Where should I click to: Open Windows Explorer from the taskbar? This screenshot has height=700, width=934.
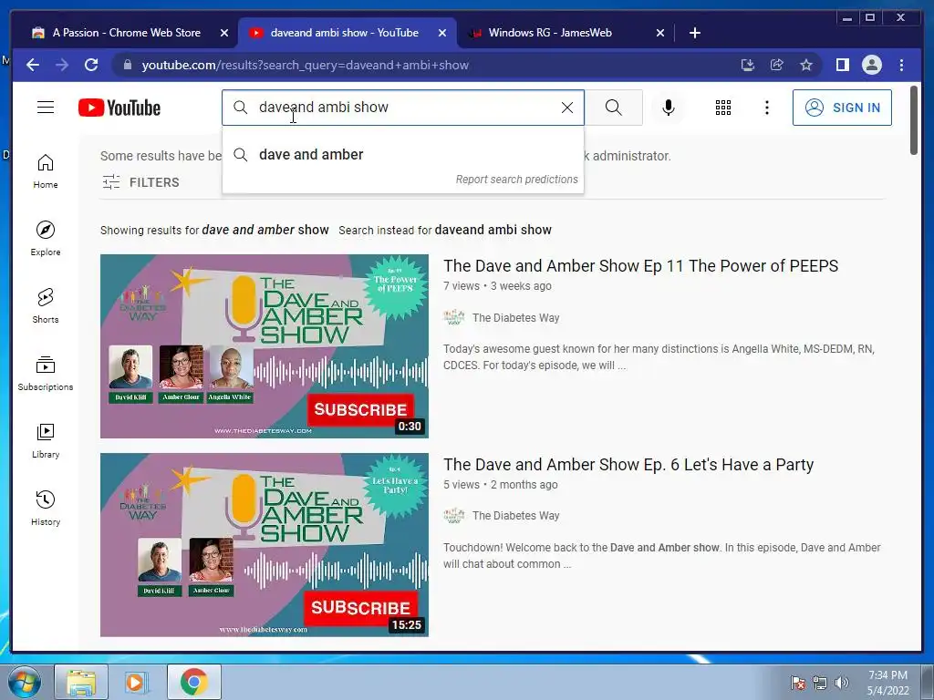[81, 683]
